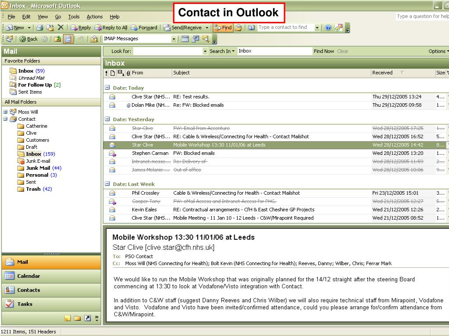Click envelope icon of Phil Crossley message
449x336 pixels.
click(x=112, y=193)
